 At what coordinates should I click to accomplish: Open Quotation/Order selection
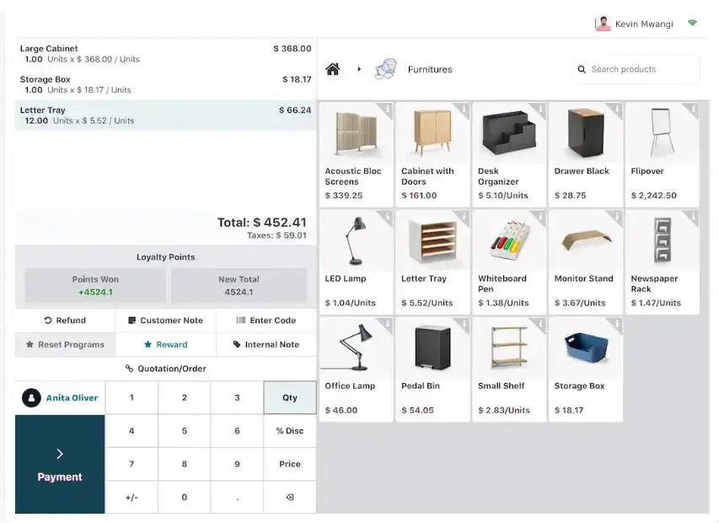pos(165,369)
